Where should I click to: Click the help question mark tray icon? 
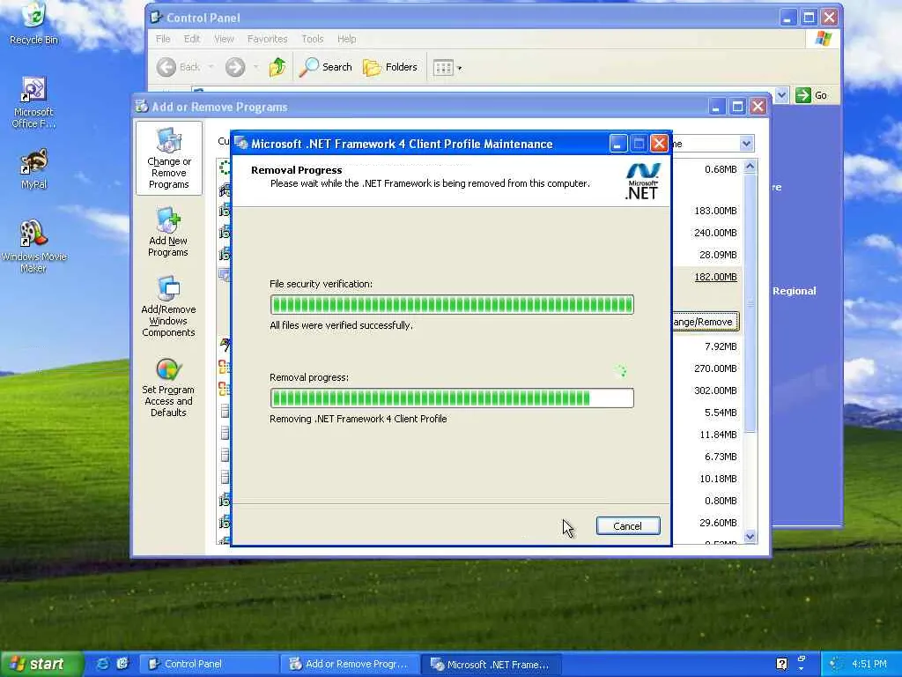pos(782,664)
